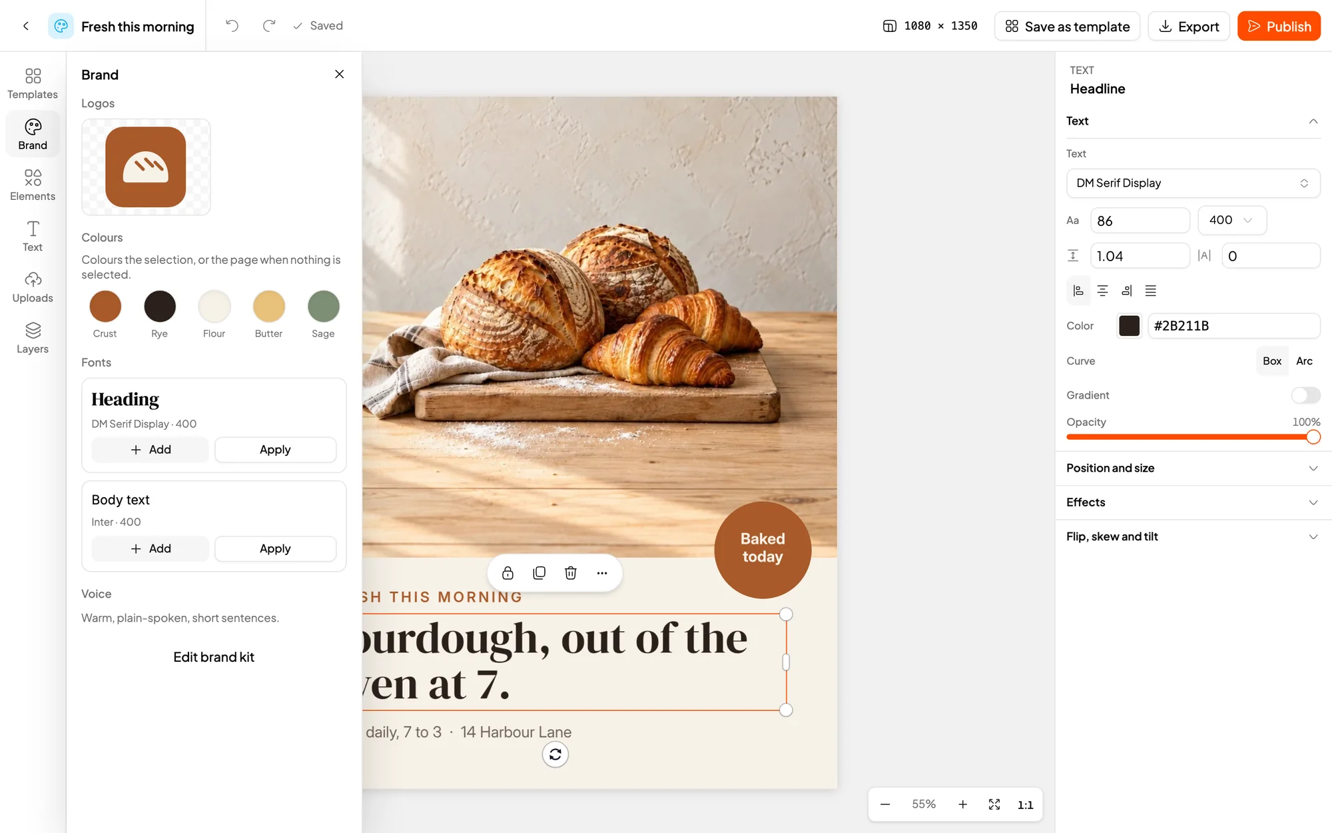The image size is (1332, 833).
Task: Collapse the Text section
Action: tap(1193, 121)
